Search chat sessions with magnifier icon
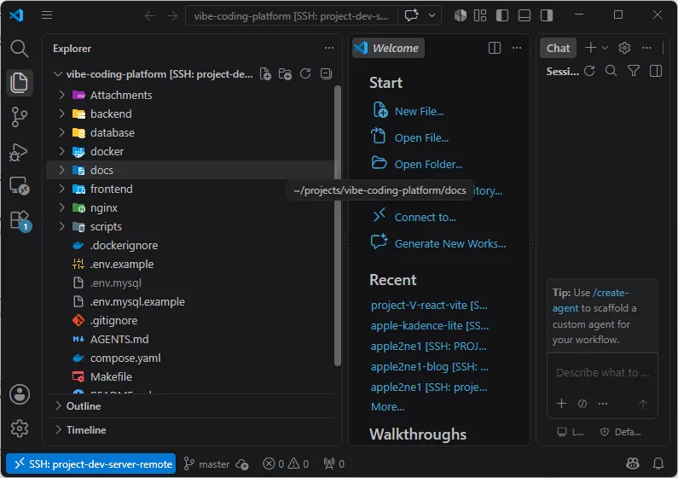The image size is (678, 478). tap(611, 71)
